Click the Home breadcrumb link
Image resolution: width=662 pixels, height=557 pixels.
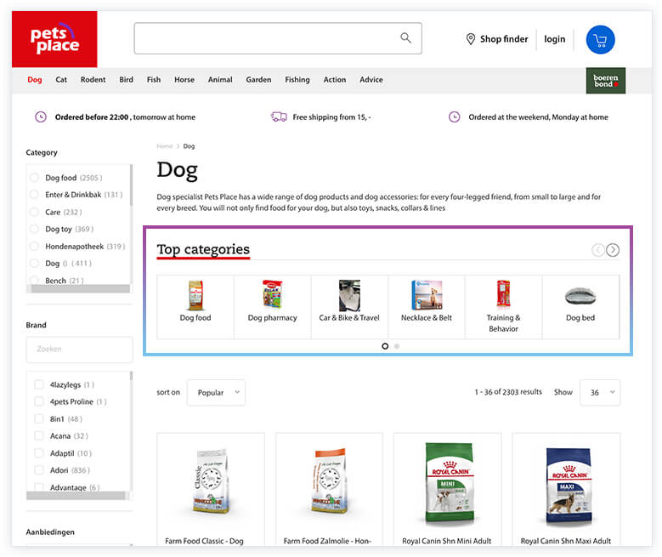tap(164, 146)
